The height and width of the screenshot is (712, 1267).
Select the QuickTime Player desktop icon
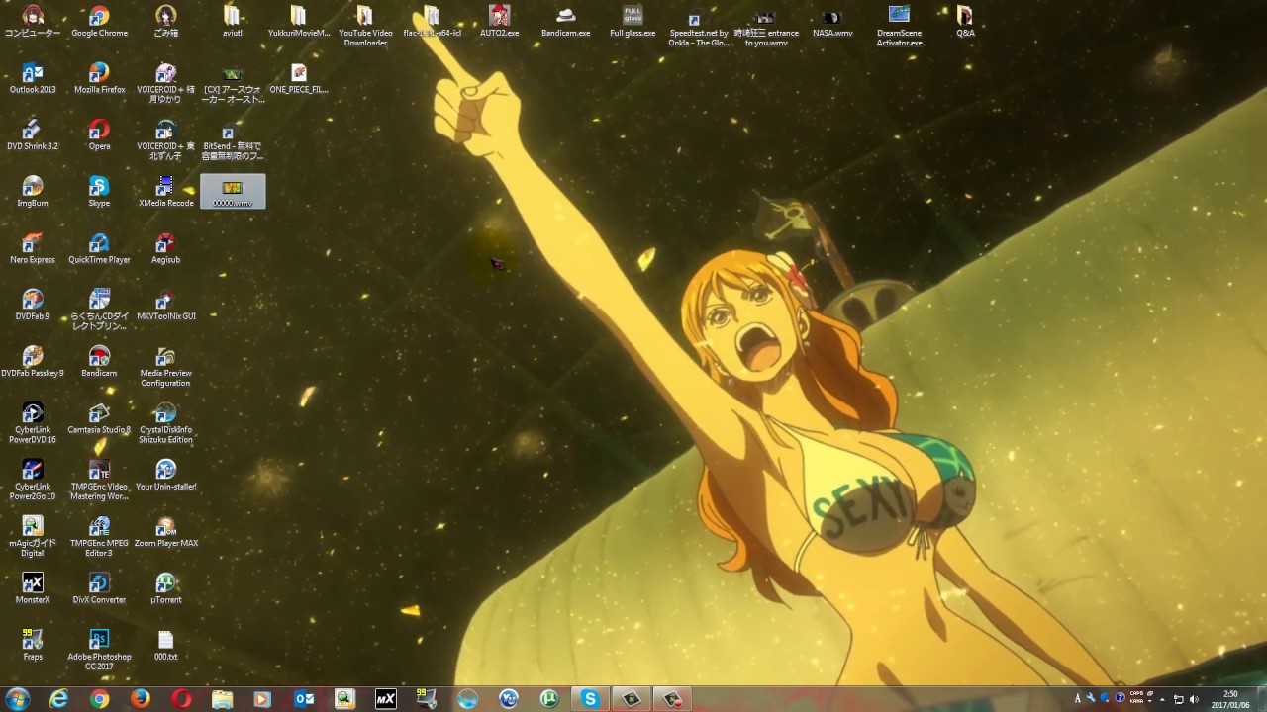[99, 247]
